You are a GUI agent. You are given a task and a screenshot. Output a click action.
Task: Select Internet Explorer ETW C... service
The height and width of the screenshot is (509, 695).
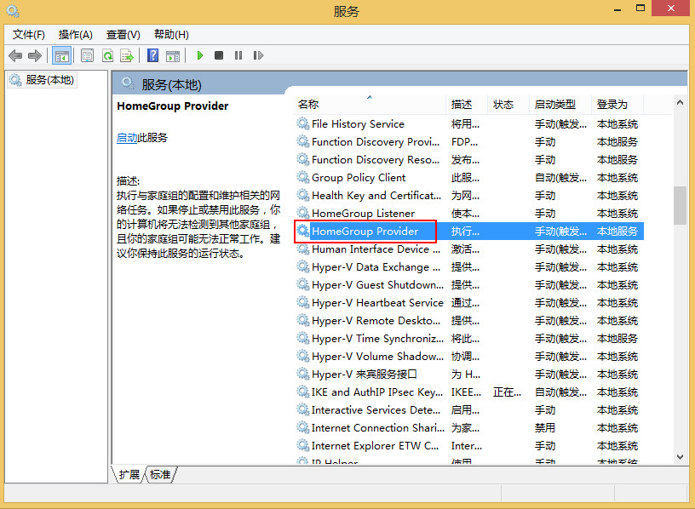[468, 446]
